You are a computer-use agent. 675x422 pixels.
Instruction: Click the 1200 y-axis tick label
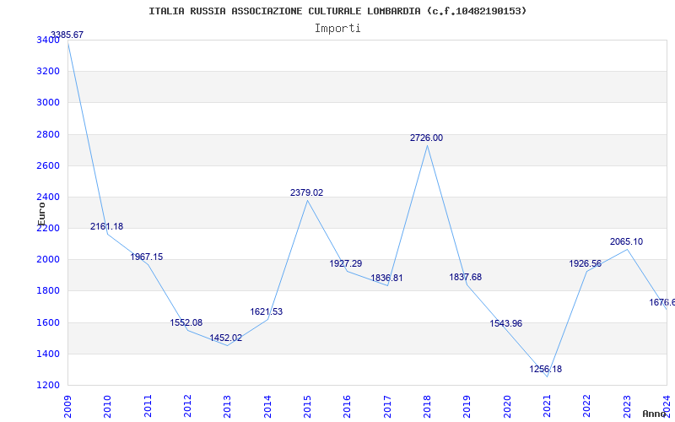coord(48,386)
